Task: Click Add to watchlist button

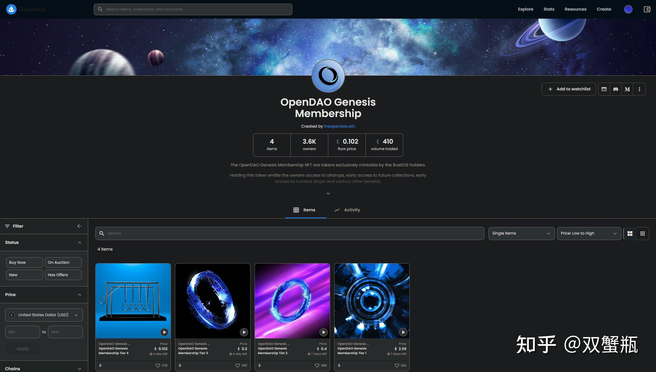Action: pos(569,89)
